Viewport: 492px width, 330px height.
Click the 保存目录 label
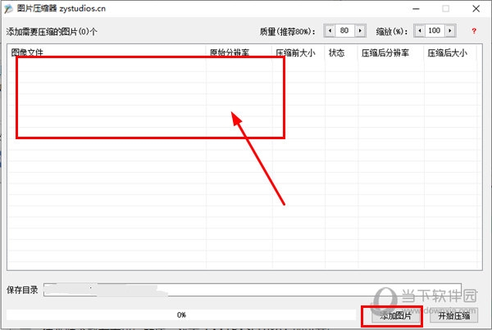click(22, 290)
